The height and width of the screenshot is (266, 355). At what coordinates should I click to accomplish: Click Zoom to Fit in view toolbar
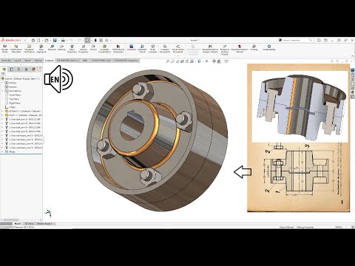(x=168, y=61)
